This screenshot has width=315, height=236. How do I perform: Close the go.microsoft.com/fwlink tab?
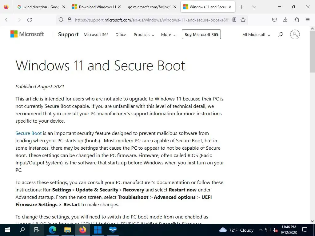(175, 7)
